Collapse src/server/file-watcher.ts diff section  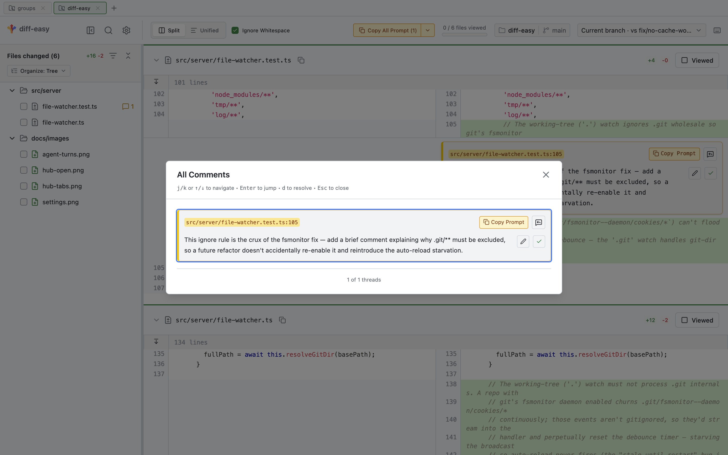tap(156, 320)
